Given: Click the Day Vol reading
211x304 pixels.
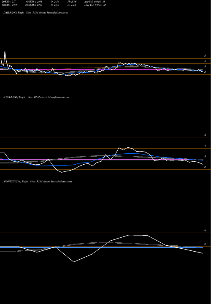Looking at the screenshot, I should (95, 5).
